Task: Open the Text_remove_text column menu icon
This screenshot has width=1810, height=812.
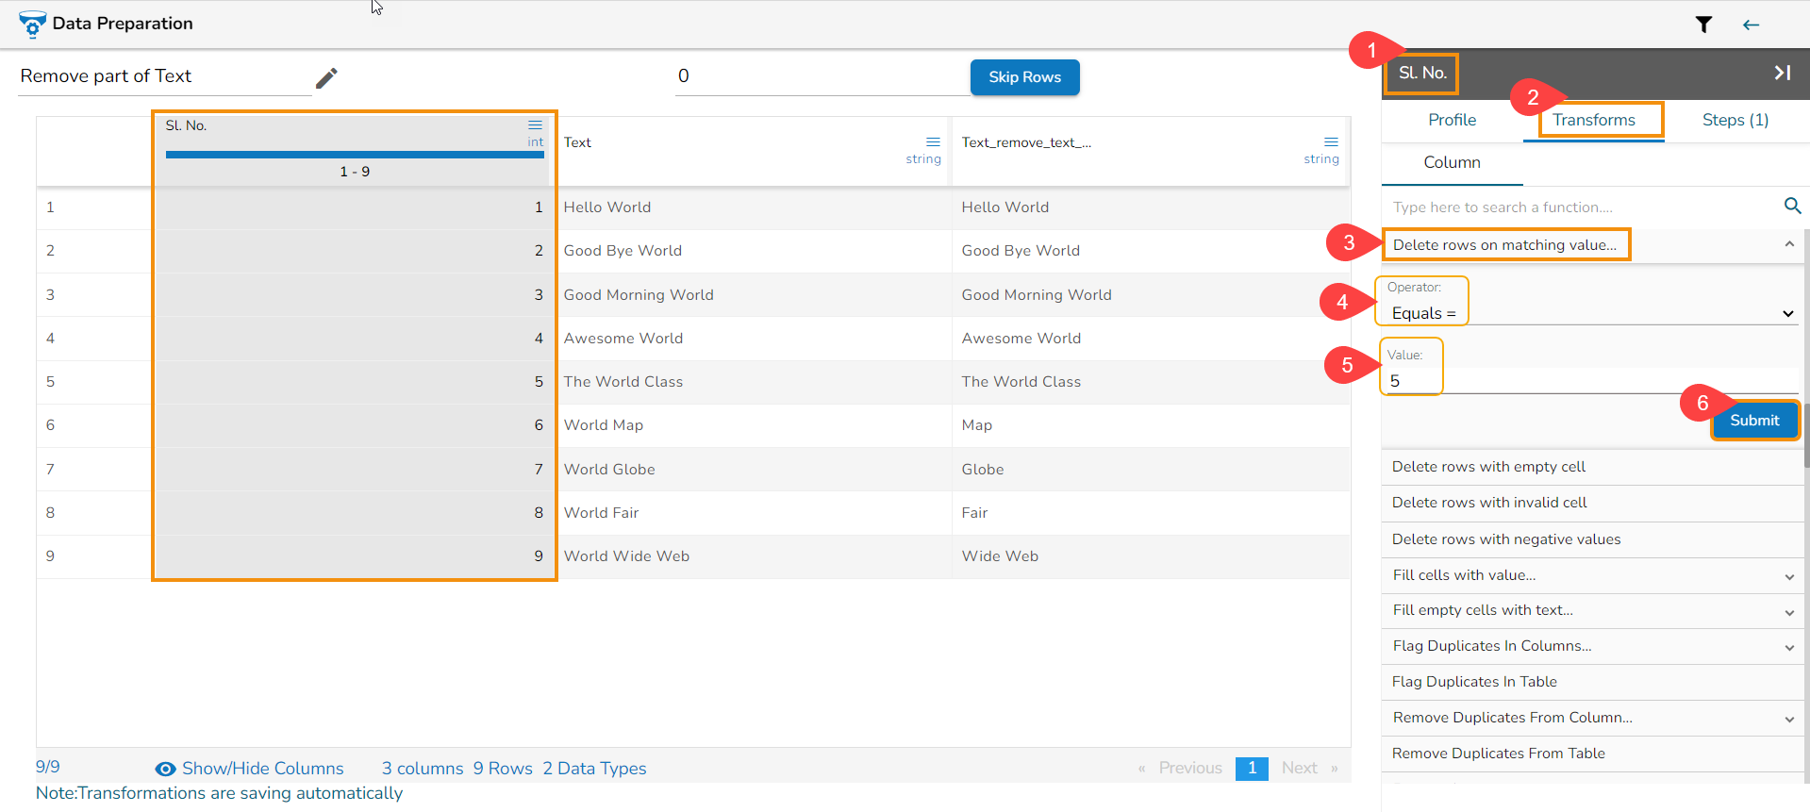Action: point(1331,142)
